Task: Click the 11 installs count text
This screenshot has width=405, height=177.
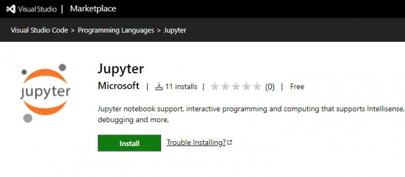Action: point(181,86)
